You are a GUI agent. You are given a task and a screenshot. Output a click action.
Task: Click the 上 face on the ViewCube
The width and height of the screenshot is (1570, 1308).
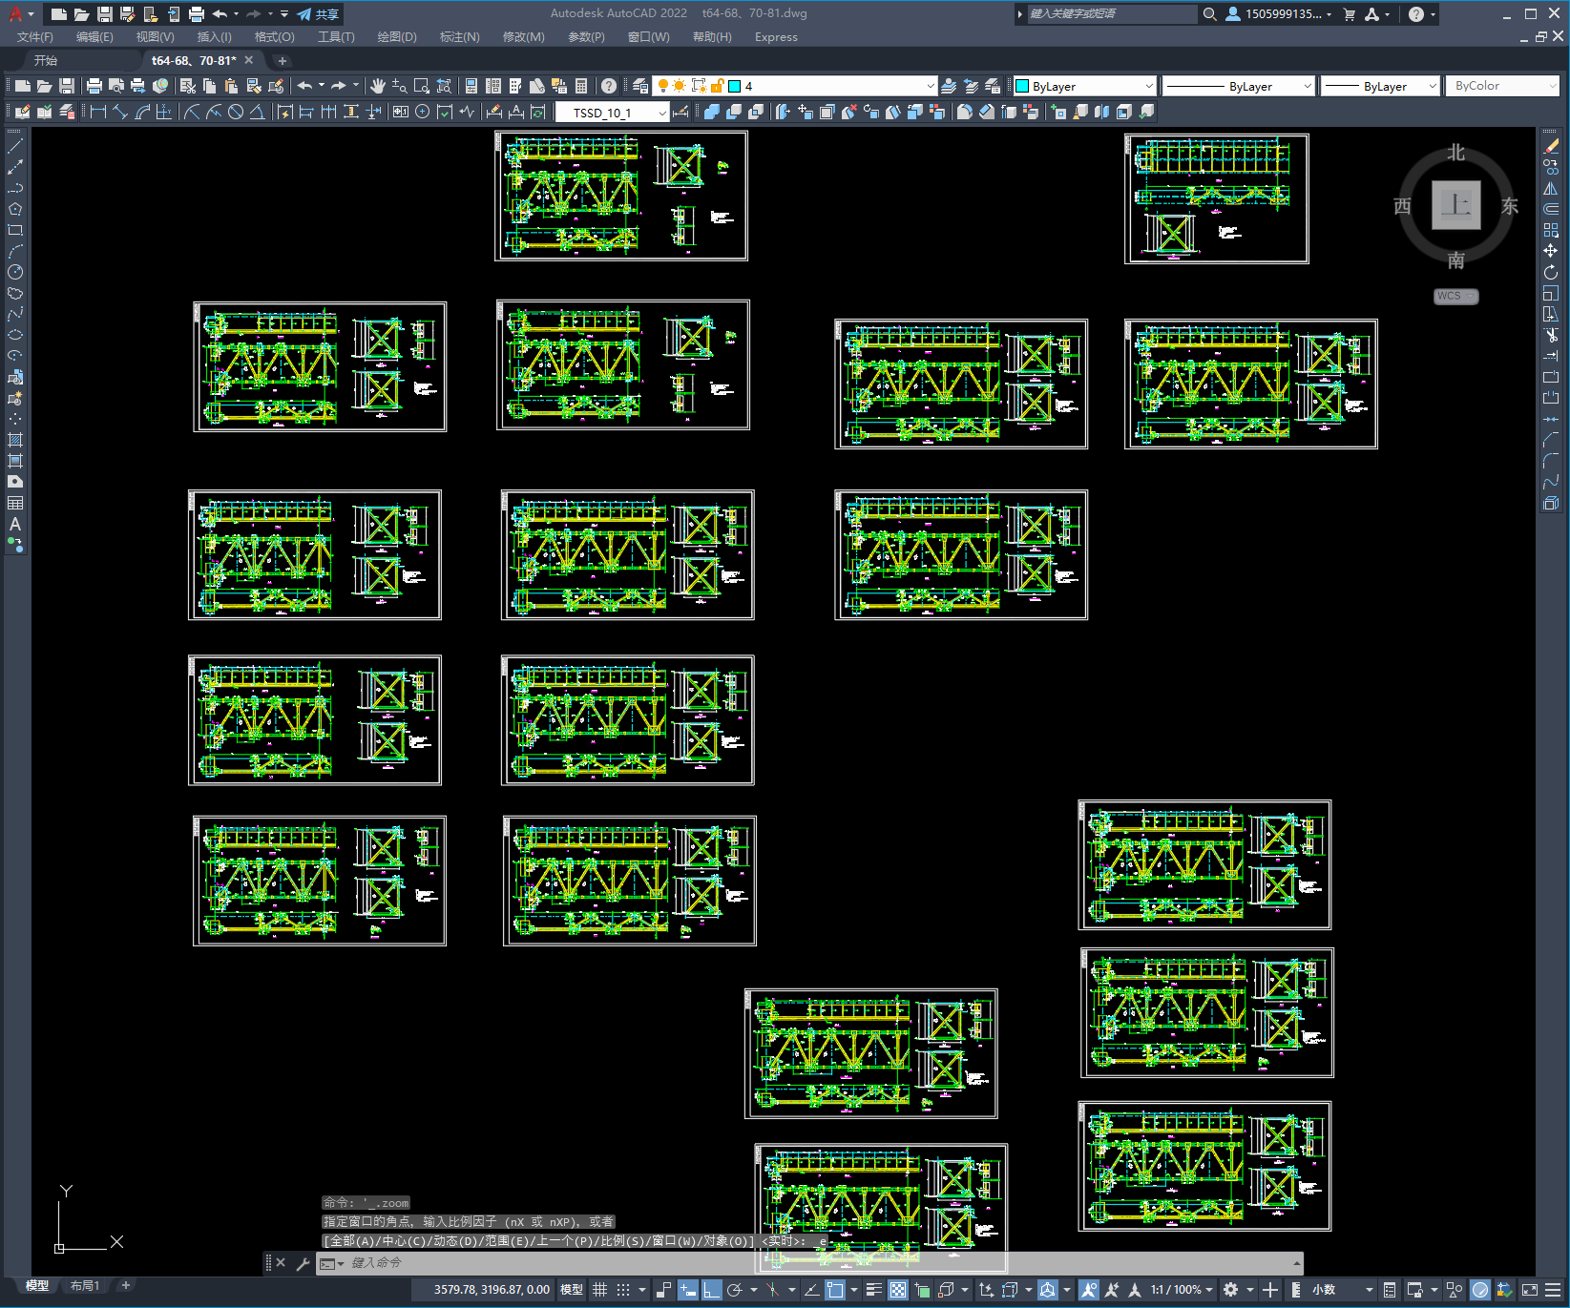tap(1455, 205)
